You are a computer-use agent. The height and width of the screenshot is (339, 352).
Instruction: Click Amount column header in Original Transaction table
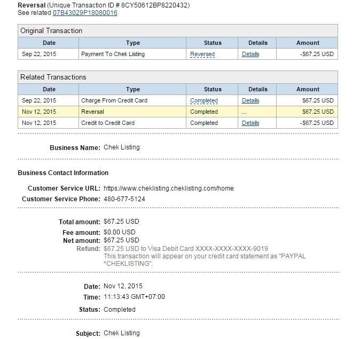point(308,43)
